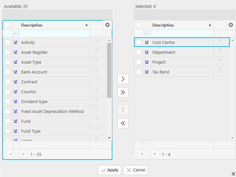Click the magnifier icon in Fund row
Viewport: 236px width, 177px height.
pos(96,119)
